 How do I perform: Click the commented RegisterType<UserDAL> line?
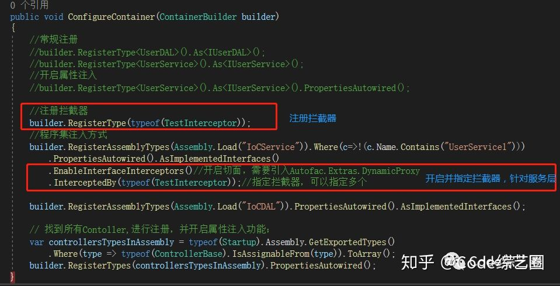[x=148, y=52]
